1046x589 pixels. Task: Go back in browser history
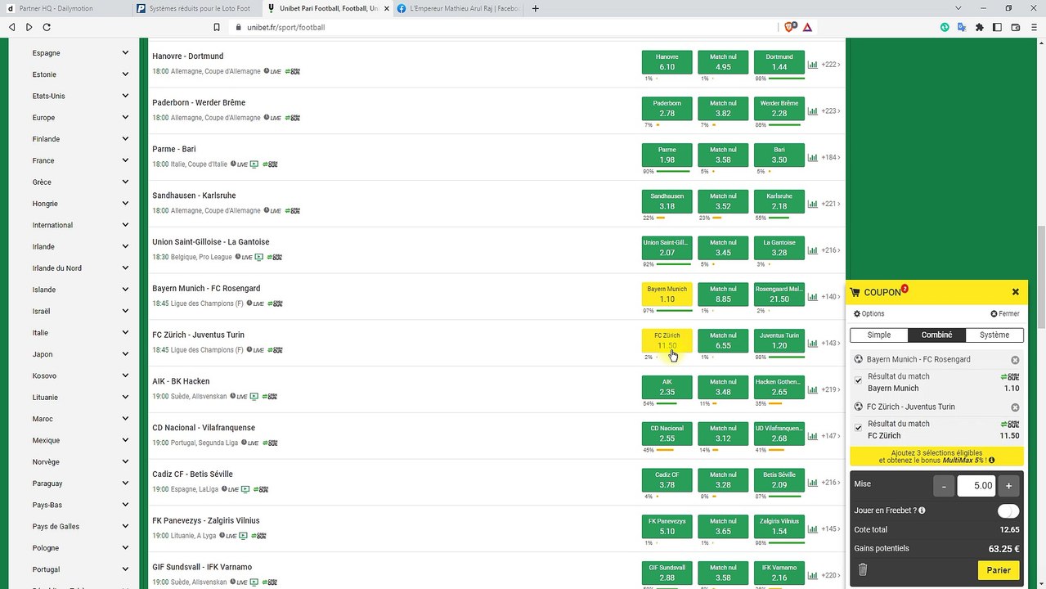pos(11,27)
